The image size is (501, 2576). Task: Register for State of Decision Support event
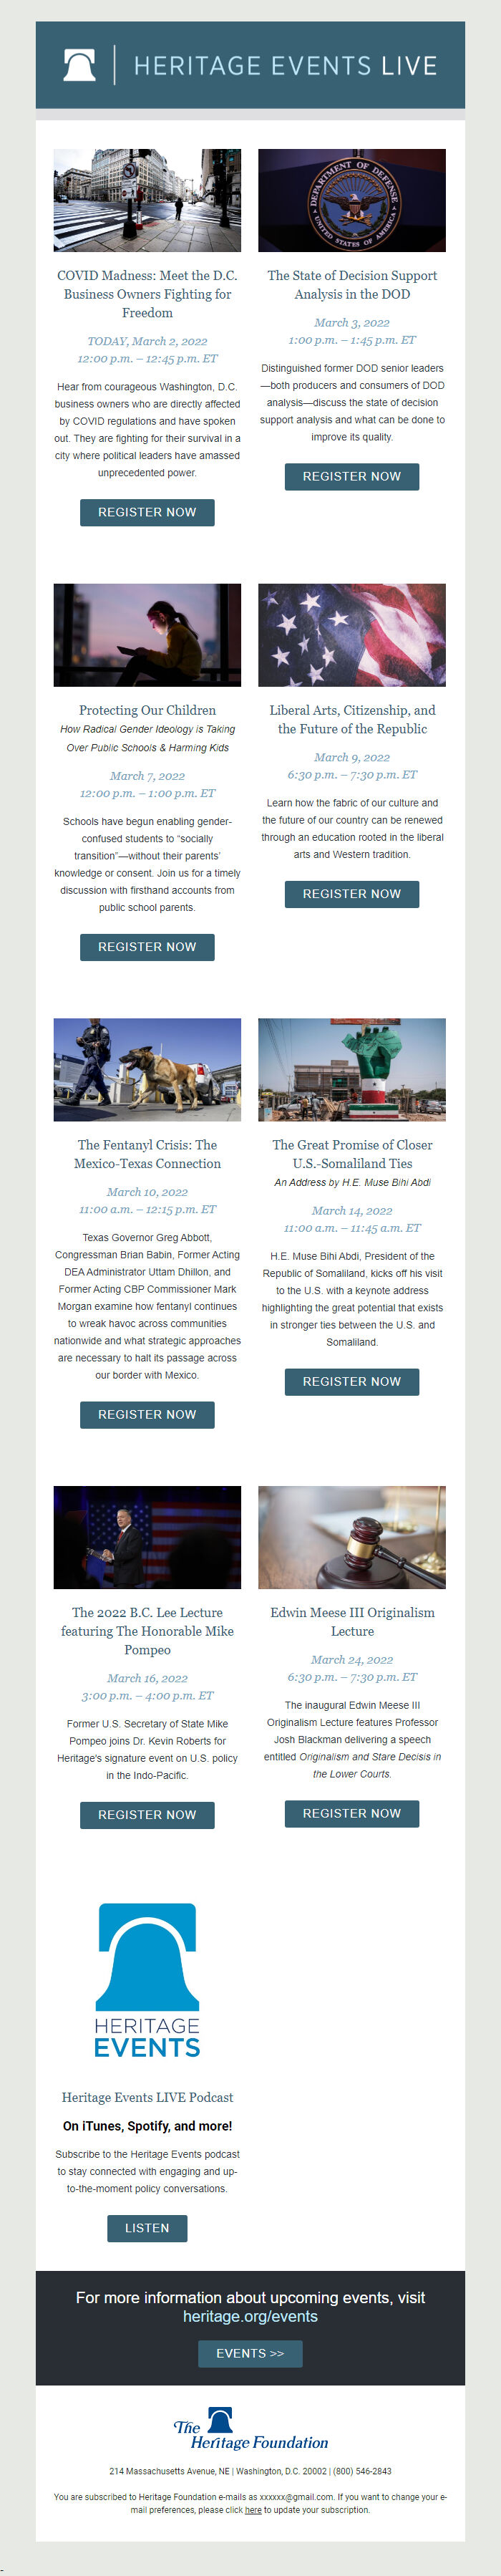click(352, 477)
